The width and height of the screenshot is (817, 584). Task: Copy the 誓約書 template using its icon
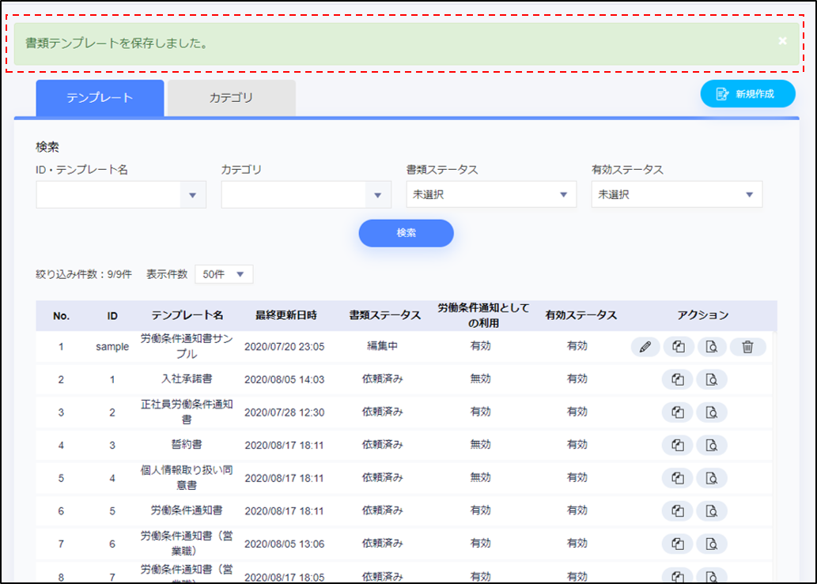[x=677, y=445]
